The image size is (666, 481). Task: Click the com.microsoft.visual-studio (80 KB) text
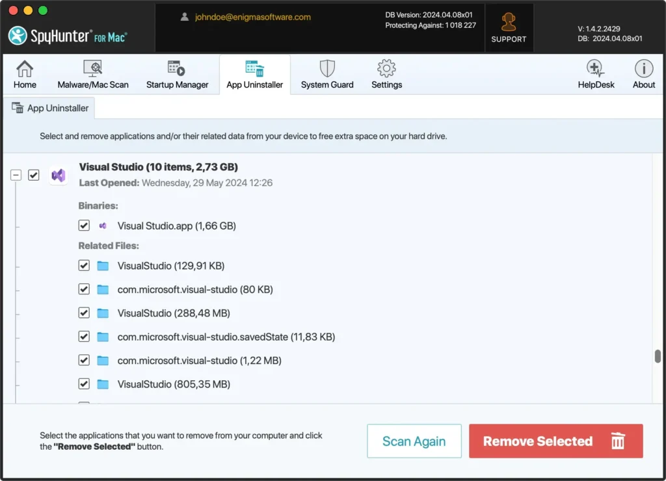tap(195, 289)
